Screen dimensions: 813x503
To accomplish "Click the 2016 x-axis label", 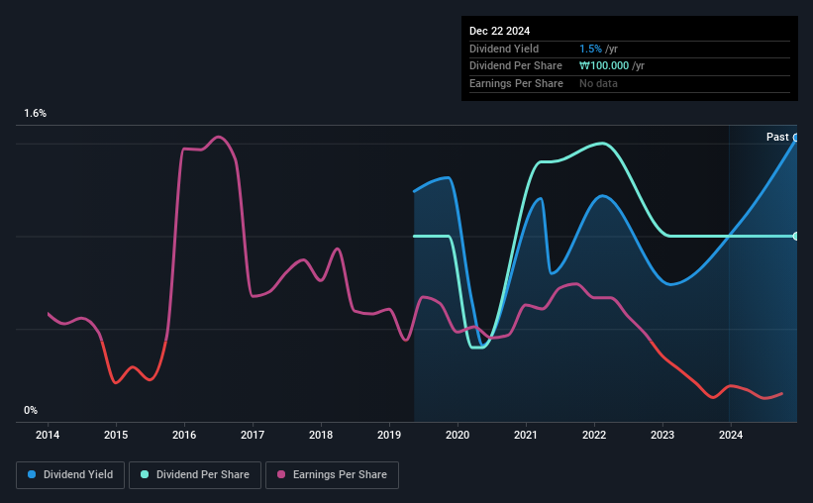I will [184, 435].
